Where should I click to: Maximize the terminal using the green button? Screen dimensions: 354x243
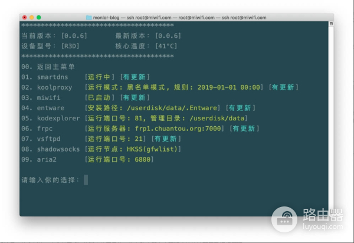coord(39,18)
